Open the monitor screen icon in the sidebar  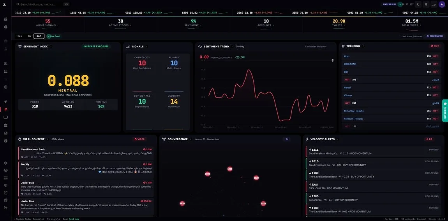[6, 117]
